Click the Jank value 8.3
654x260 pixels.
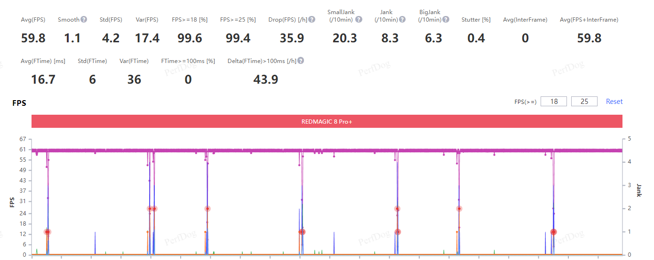point(390,38)
